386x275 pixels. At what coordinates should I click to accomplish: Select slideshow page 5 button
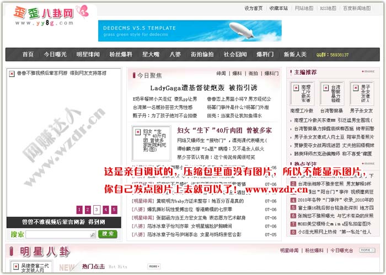(114, 210)
